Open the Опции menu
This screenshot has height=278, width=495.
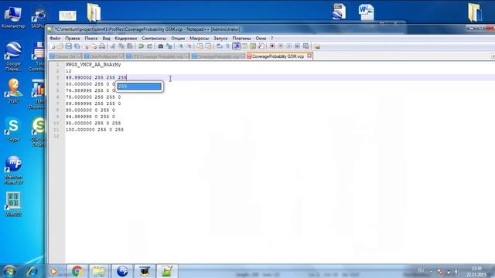pos(178,38)
